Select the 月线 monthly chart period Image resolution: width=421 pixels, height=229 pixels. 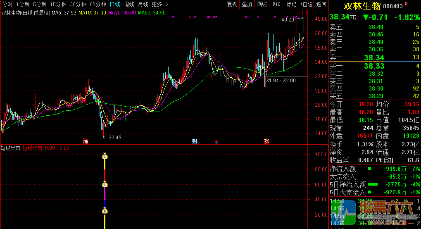pyautogui.click(x=143, y=4)
